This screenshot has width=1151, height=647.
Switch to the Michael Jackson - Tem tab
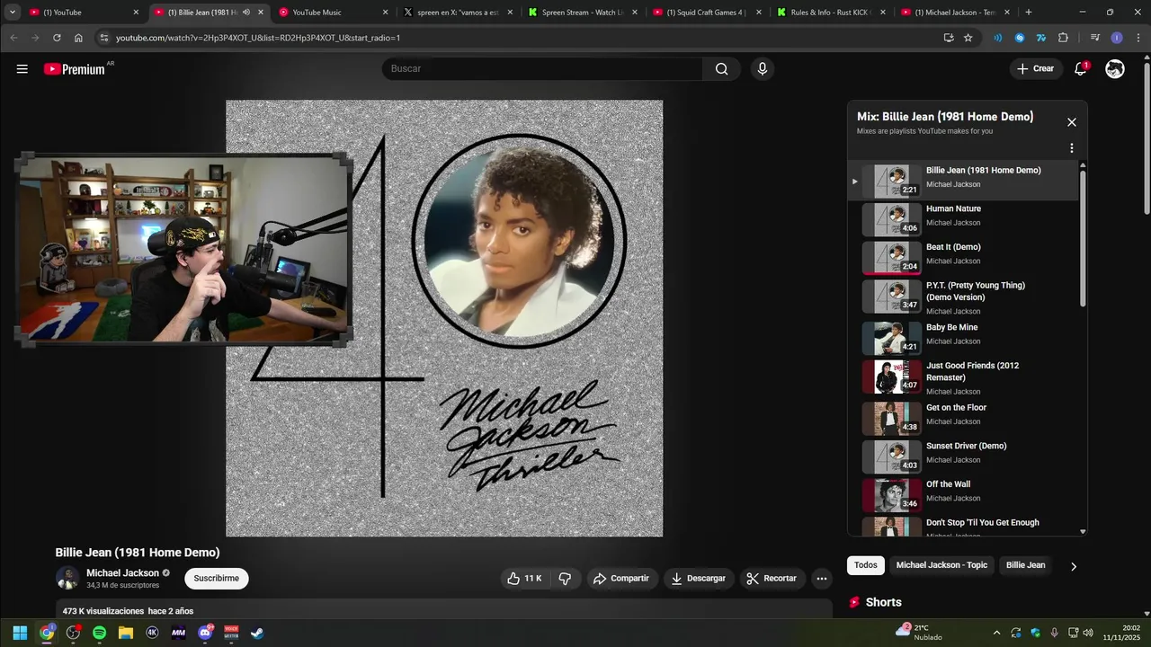point(956,13)
